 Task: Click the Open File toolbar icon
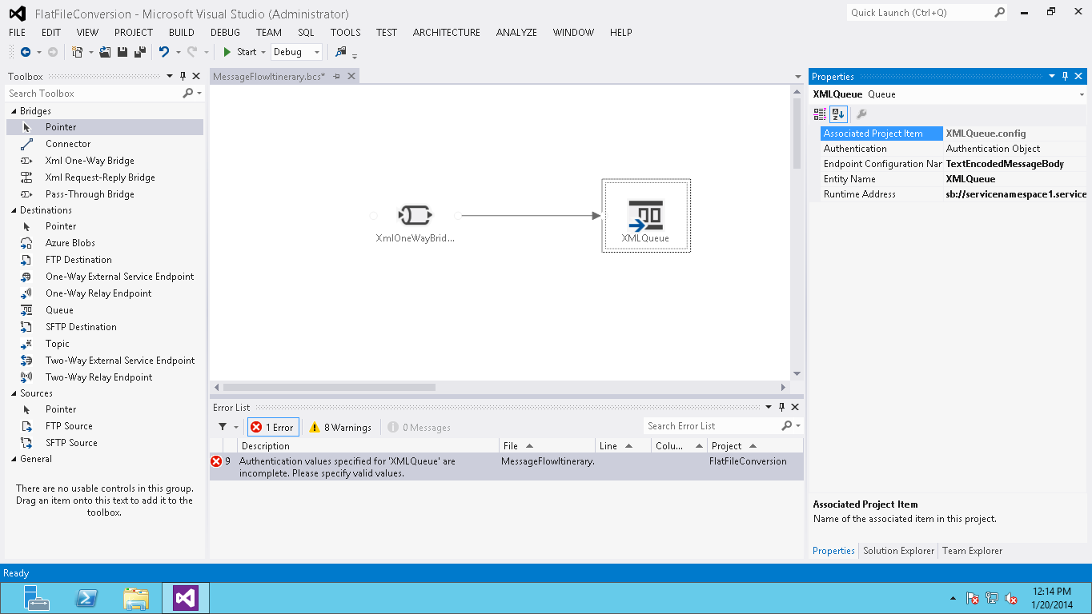tap(105, 52)
